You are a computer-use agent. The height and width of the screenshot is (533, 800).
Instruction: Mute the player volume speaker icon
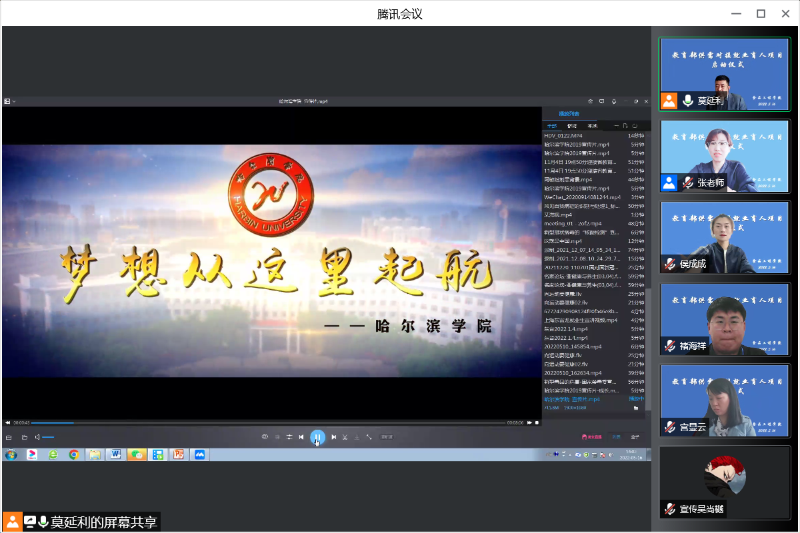point(37,437)
